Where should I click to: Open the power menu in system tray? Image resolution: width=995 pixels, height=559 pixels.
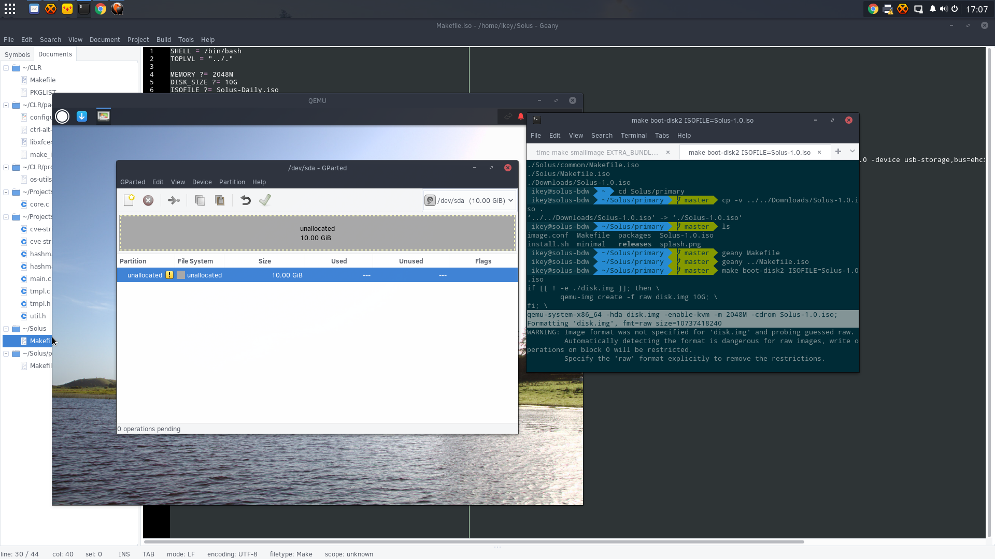click(955, 9)
